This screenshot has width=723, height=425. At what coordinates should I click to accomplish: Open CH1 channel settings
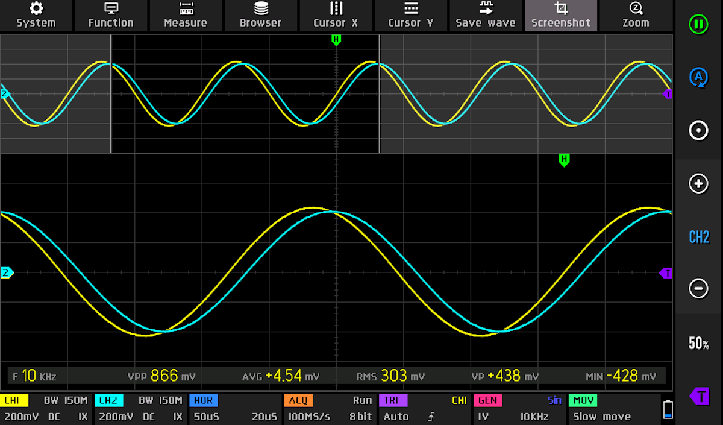point(46,409)
